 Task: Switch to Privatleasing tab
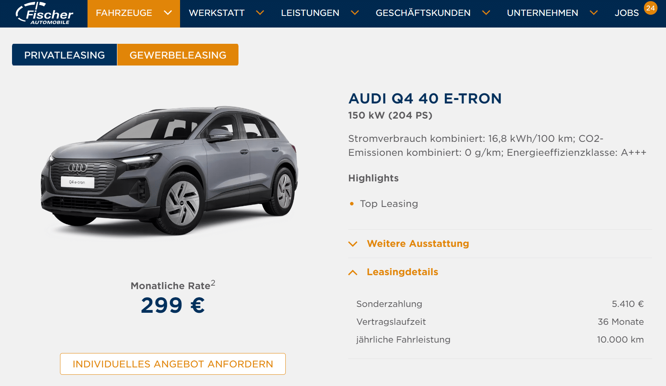[64, 55]
